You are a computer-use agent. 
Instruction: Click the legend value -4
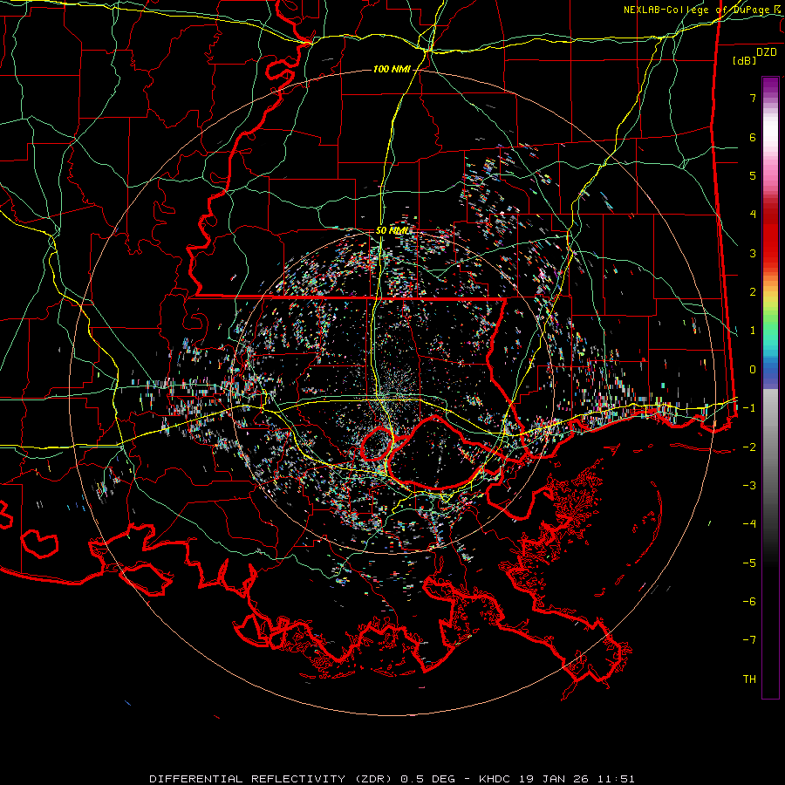[749, 523]
